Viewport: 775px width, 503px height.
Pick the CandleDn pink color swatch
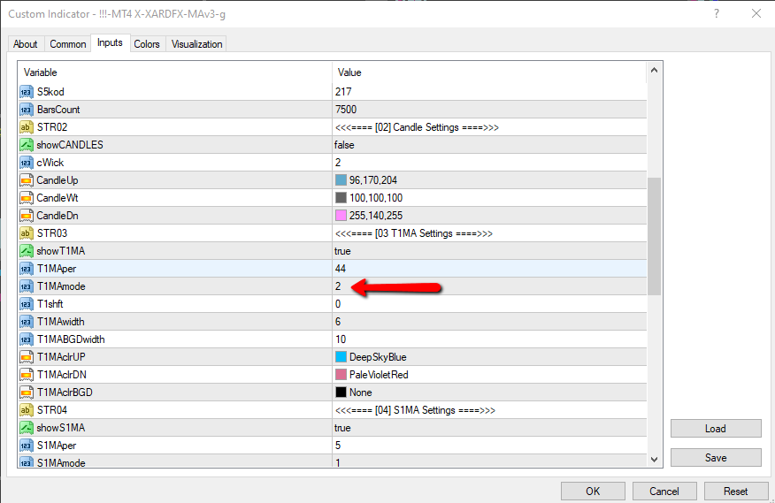(x=341, y=216)
